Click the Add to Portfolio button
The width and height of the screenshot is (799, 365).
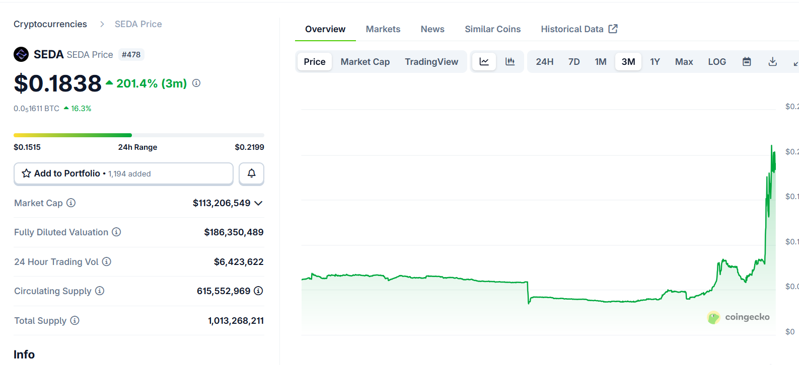click(x=123, y=173)
